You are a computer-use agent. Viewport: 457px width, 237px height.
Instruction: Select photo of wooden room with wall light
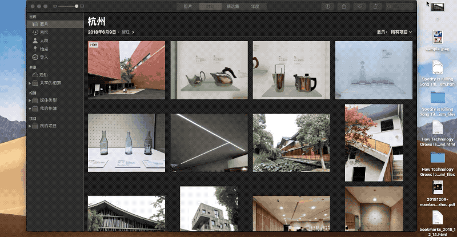point(374,208)
